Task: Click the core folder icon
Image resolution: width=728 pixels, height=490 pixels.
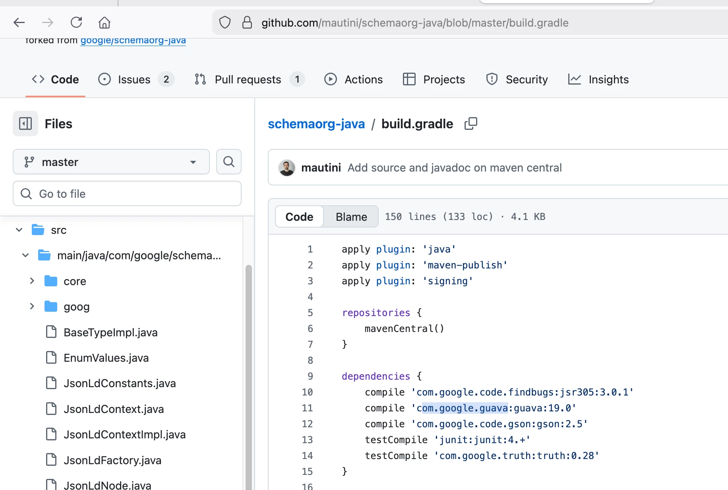Action: (x=51, y=281)
